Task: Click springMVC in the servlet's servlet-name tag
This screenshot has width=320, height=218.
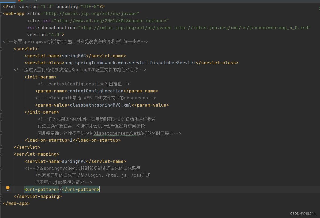Action: tap(74, 56)
